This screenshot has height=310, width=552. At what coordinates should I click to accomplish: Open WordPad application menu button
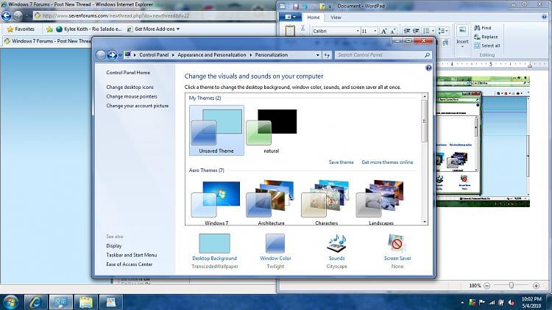[290, 17]
